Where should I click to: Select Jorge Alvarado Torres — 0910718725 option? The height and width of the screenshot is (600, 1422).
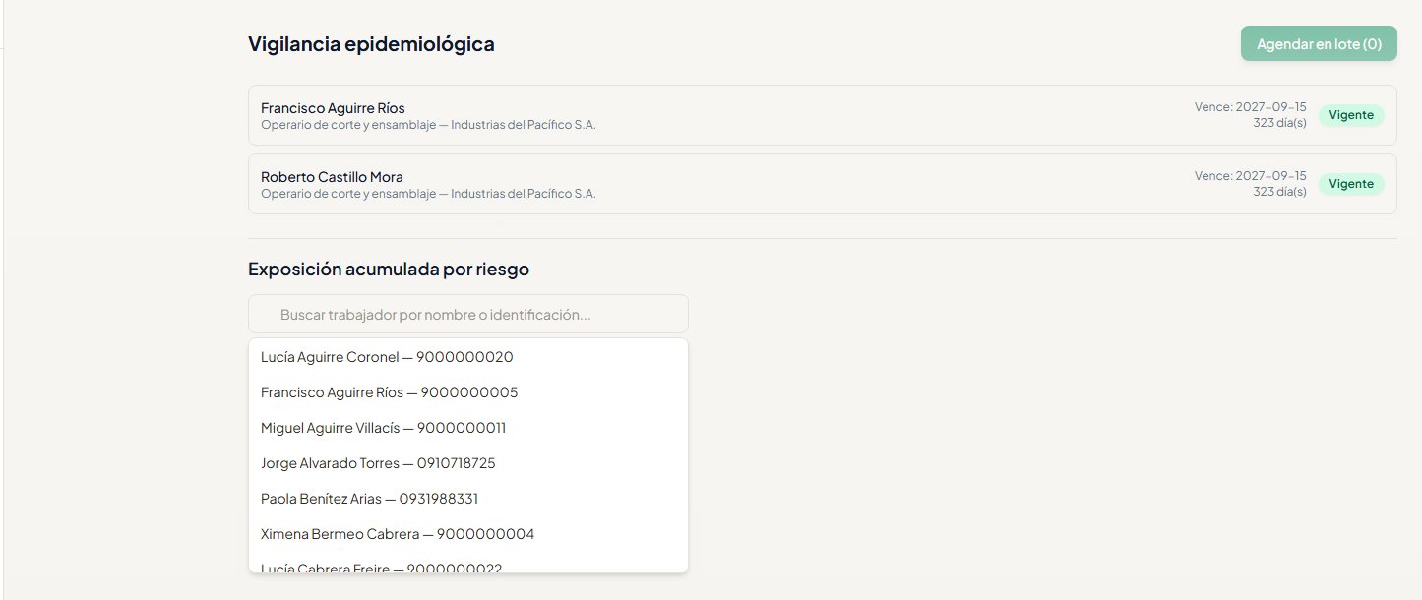[468, 463]
